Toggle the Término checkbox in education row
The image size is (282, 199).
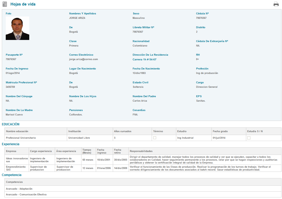click(155, 138)
